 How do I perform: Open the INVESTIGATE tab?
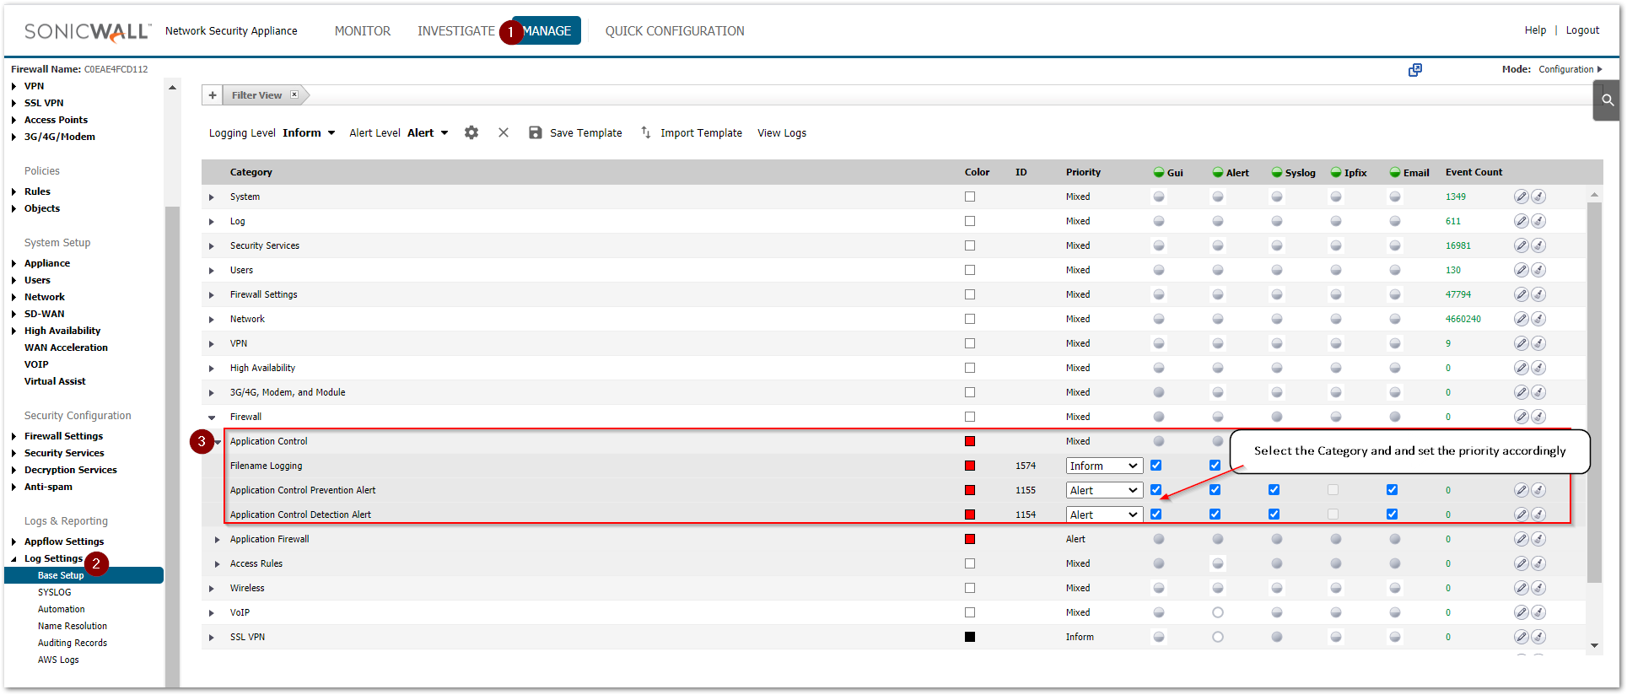coord(456,31)
